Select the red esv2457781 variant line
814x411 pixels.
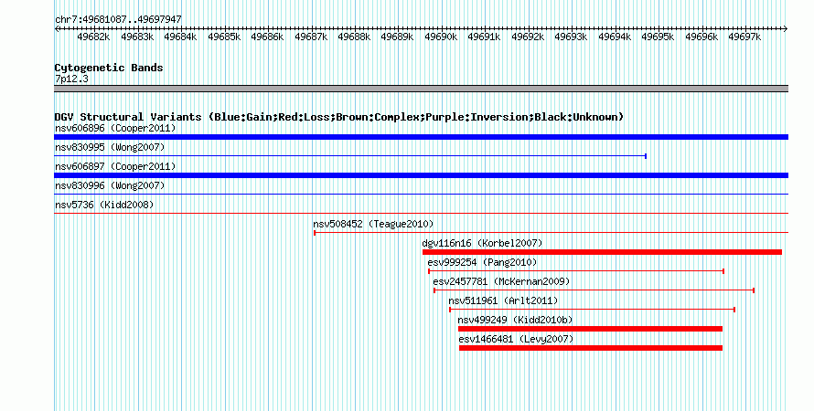tap(594, 290)
